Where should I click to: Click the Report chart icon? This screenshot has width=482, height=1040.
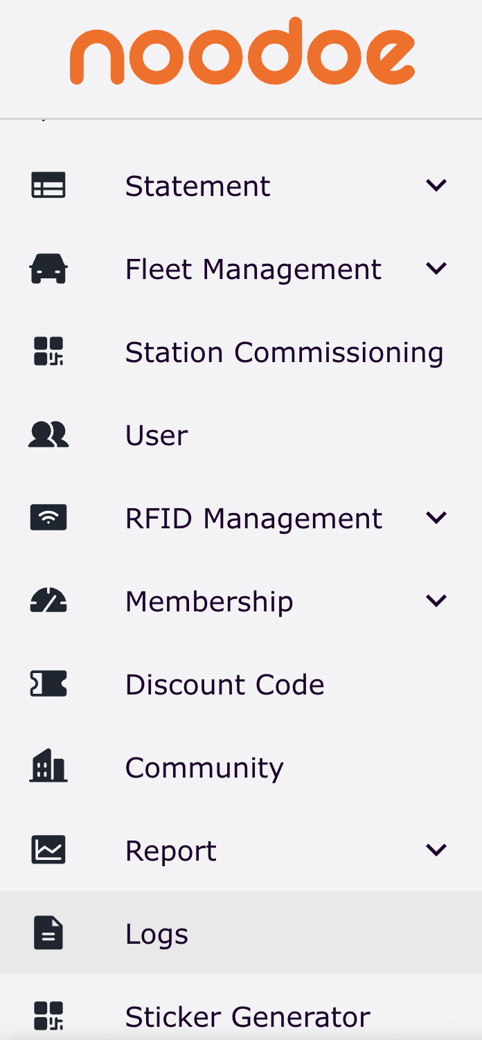(48, 850)
